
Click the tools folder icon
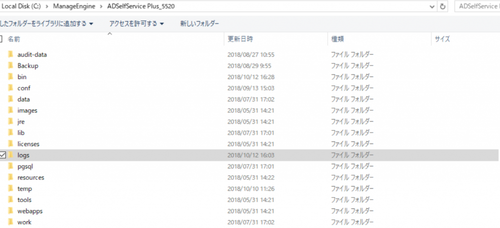click(11, 200)
